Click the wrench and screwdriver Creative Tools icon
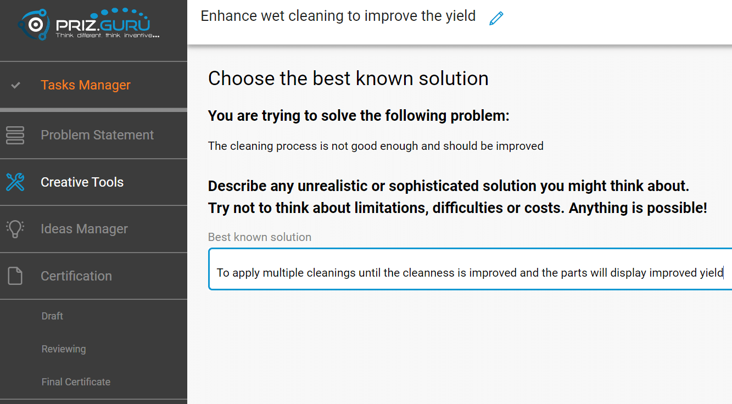The width and height of the screenshot is (732, 404). point(15,182)
